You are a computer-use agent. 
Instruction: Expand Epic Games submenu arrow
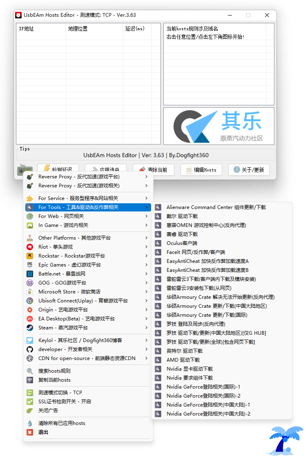[x=146, y=265]
